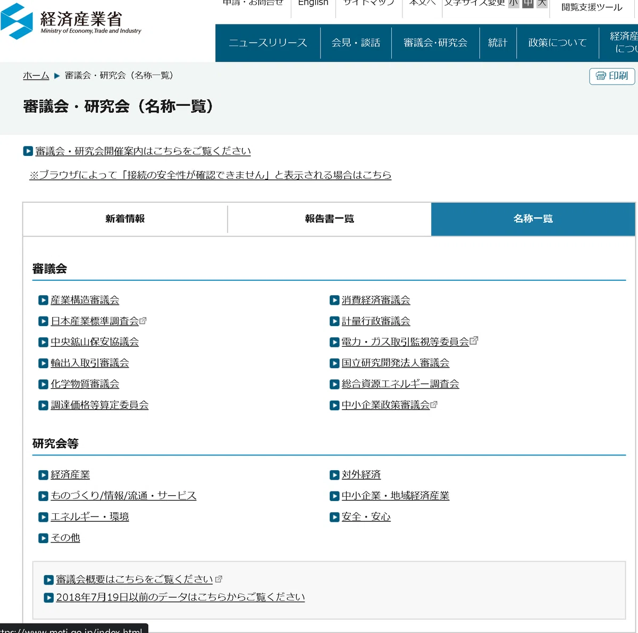Image resolution: width=638 pixels, height=633 pixels.
Task: Set text size to 大
Action: point(542,3)
